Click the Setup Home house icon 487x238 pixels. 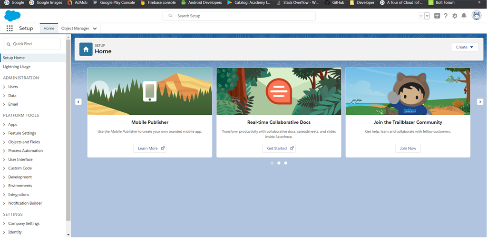pyautogui.click(x=86, y=50)
